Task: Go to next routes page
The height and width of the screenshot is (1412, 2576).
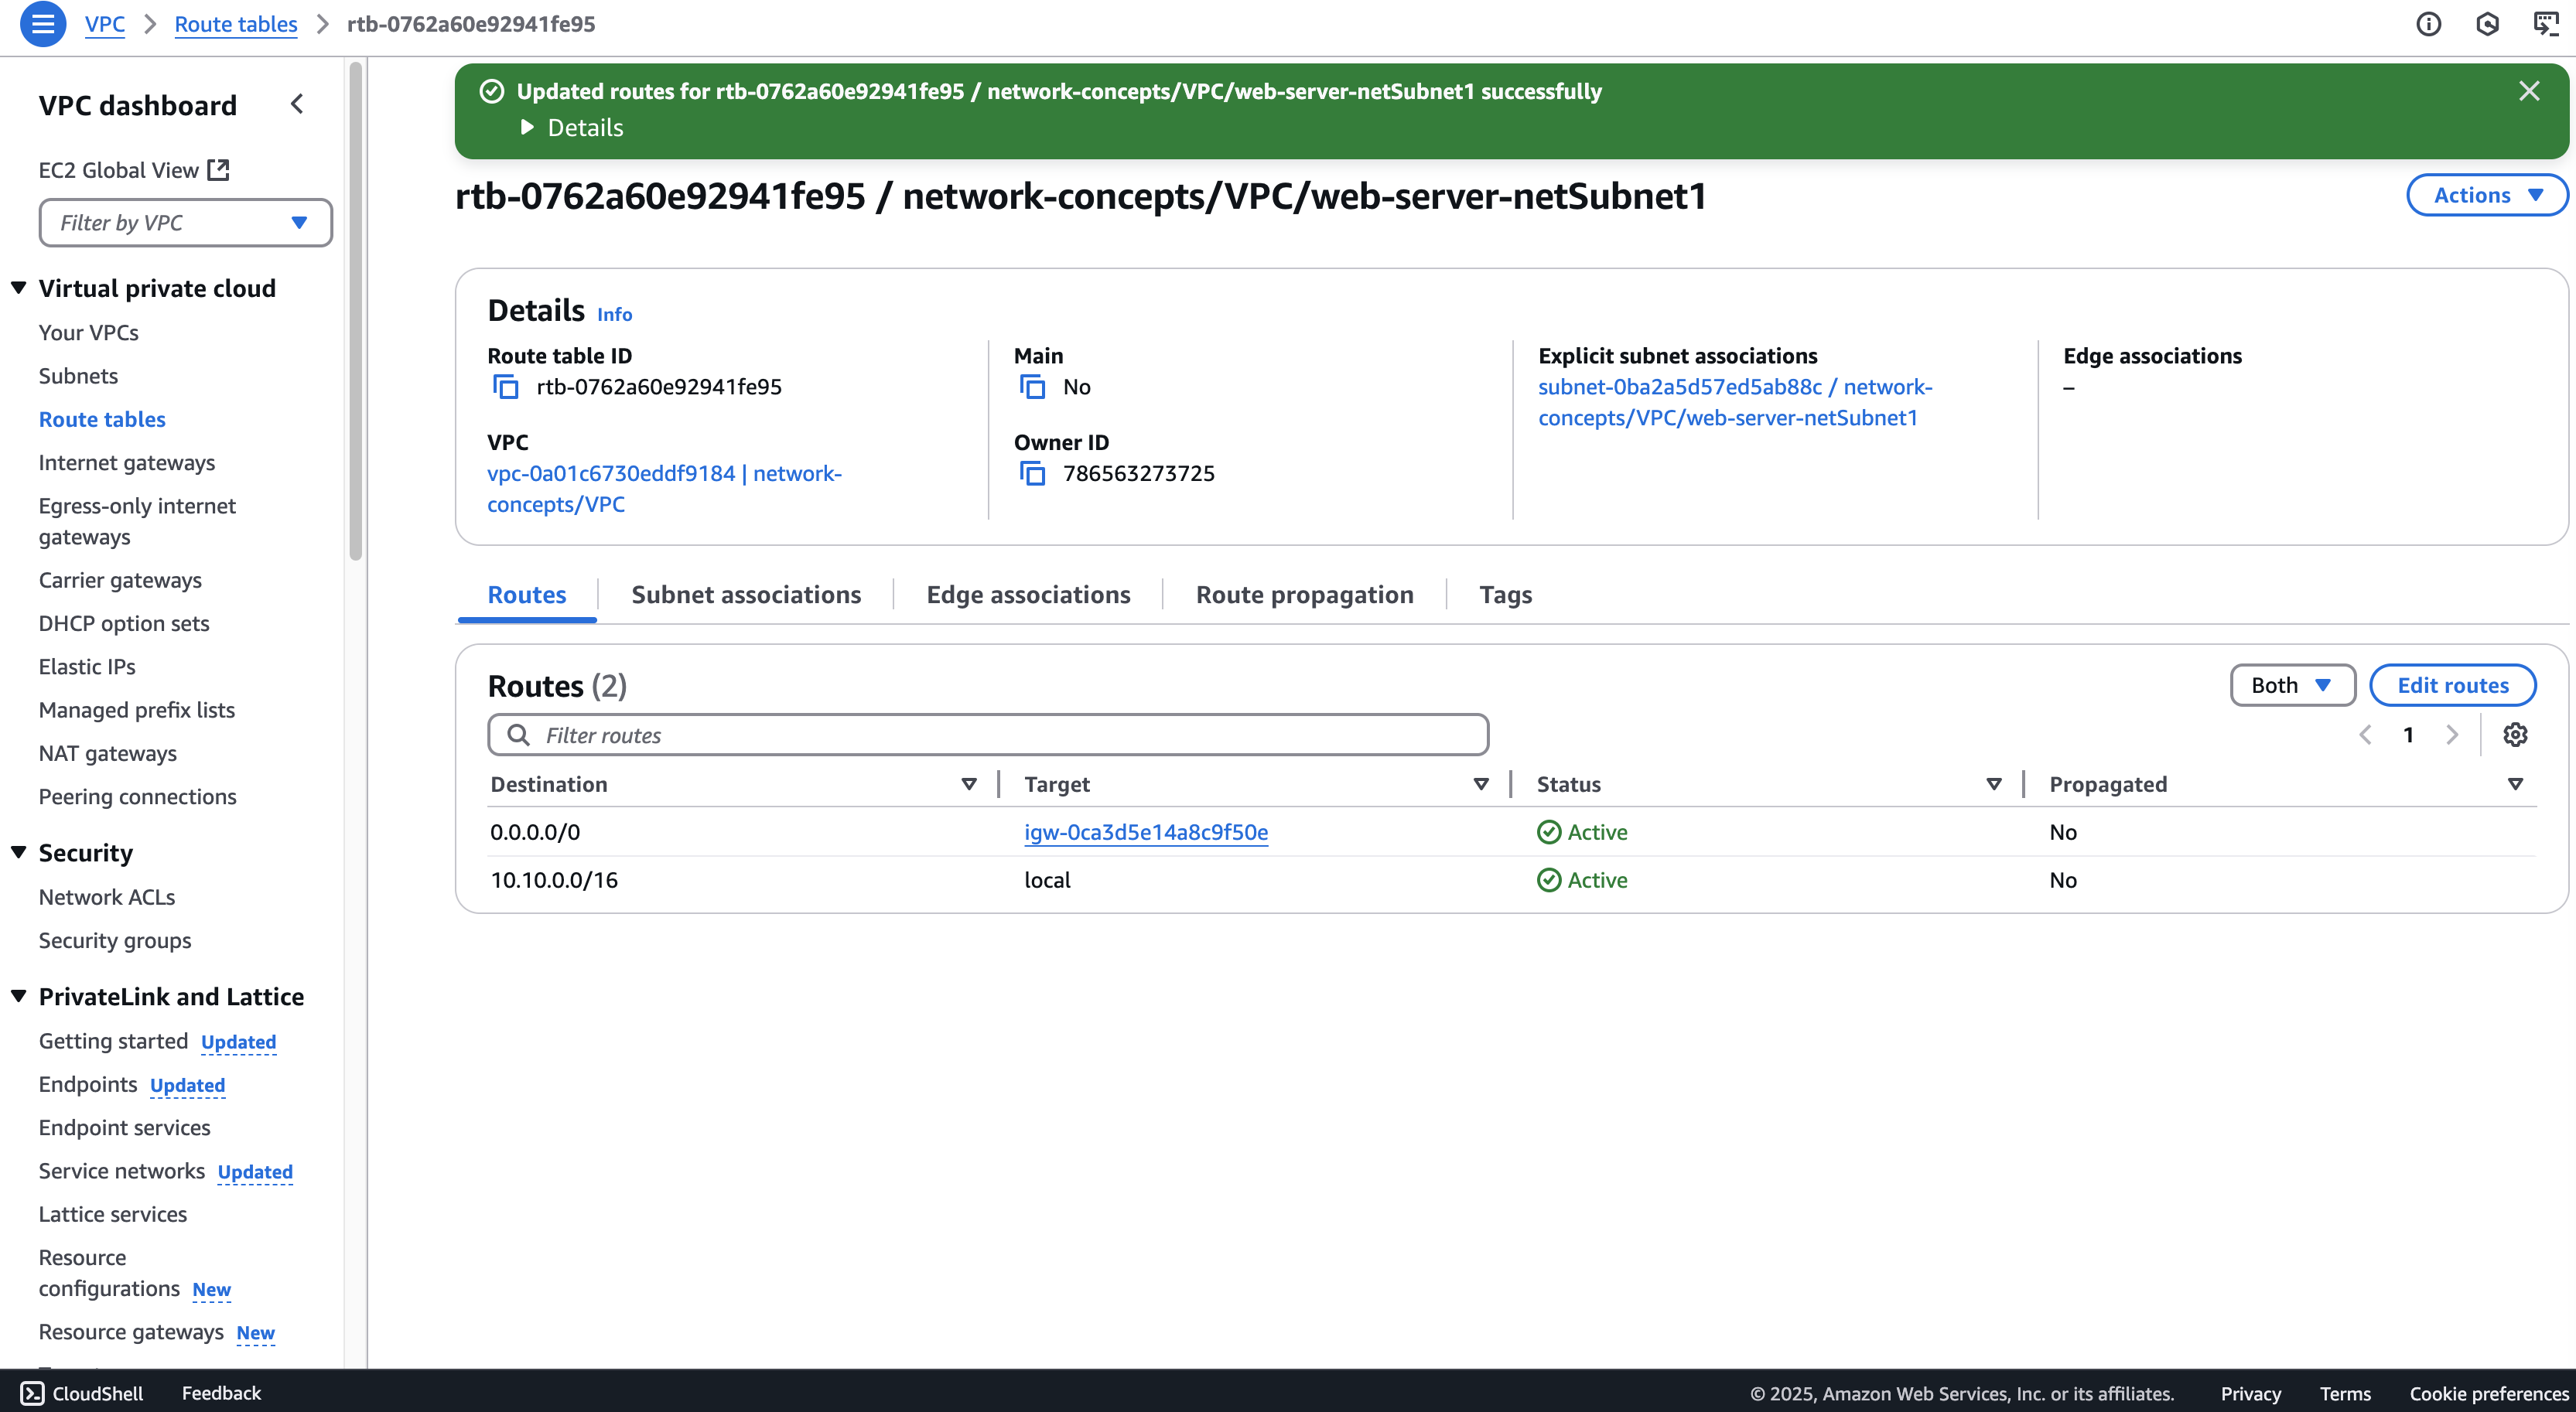Action: (2452, 735)
